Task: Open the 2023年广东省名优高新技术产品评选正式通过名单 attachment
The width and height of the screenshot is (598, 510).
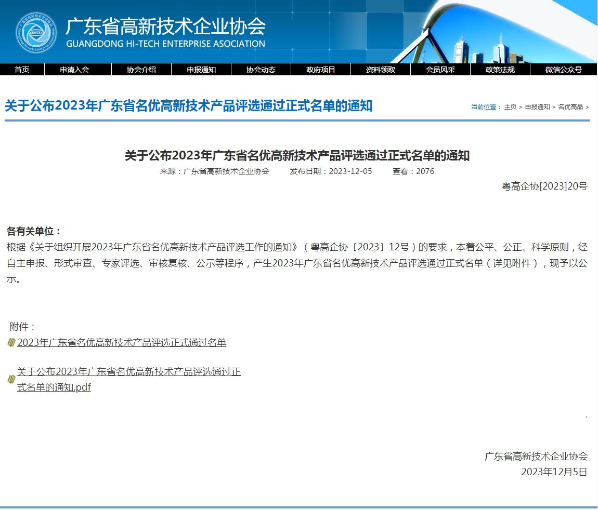Action: 122,343
